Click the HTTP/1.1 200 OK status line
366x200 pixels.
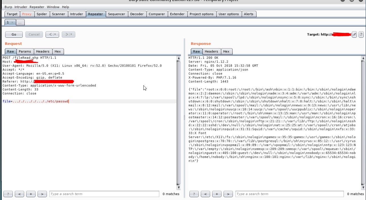[x=203, y=58]
